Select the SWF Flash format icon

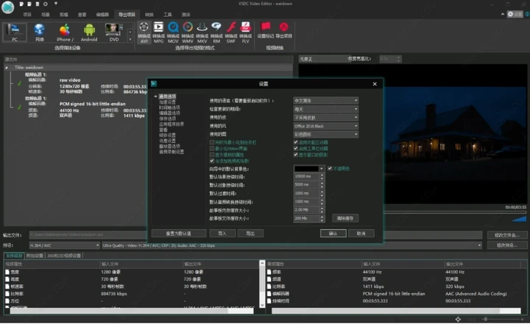[231, 32]
